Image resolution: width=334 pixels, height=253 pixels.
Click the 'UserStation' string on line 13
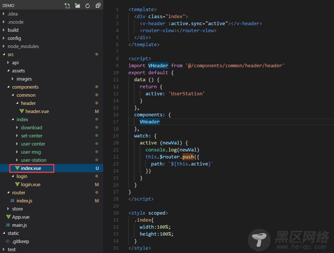(x=186, y=93)
